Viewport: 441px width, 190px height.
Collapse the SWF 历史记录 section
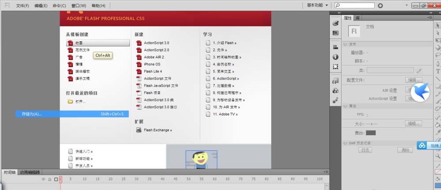pyautogui.click(x=345, y=143)
